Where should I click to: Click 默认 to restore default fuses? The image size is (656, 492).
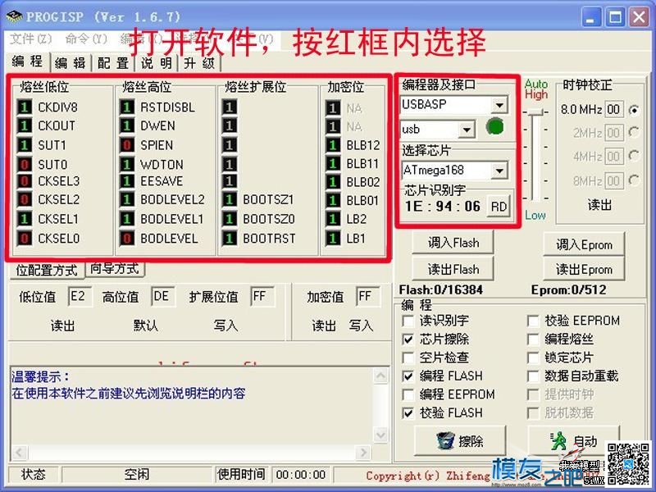pos(146,325)
